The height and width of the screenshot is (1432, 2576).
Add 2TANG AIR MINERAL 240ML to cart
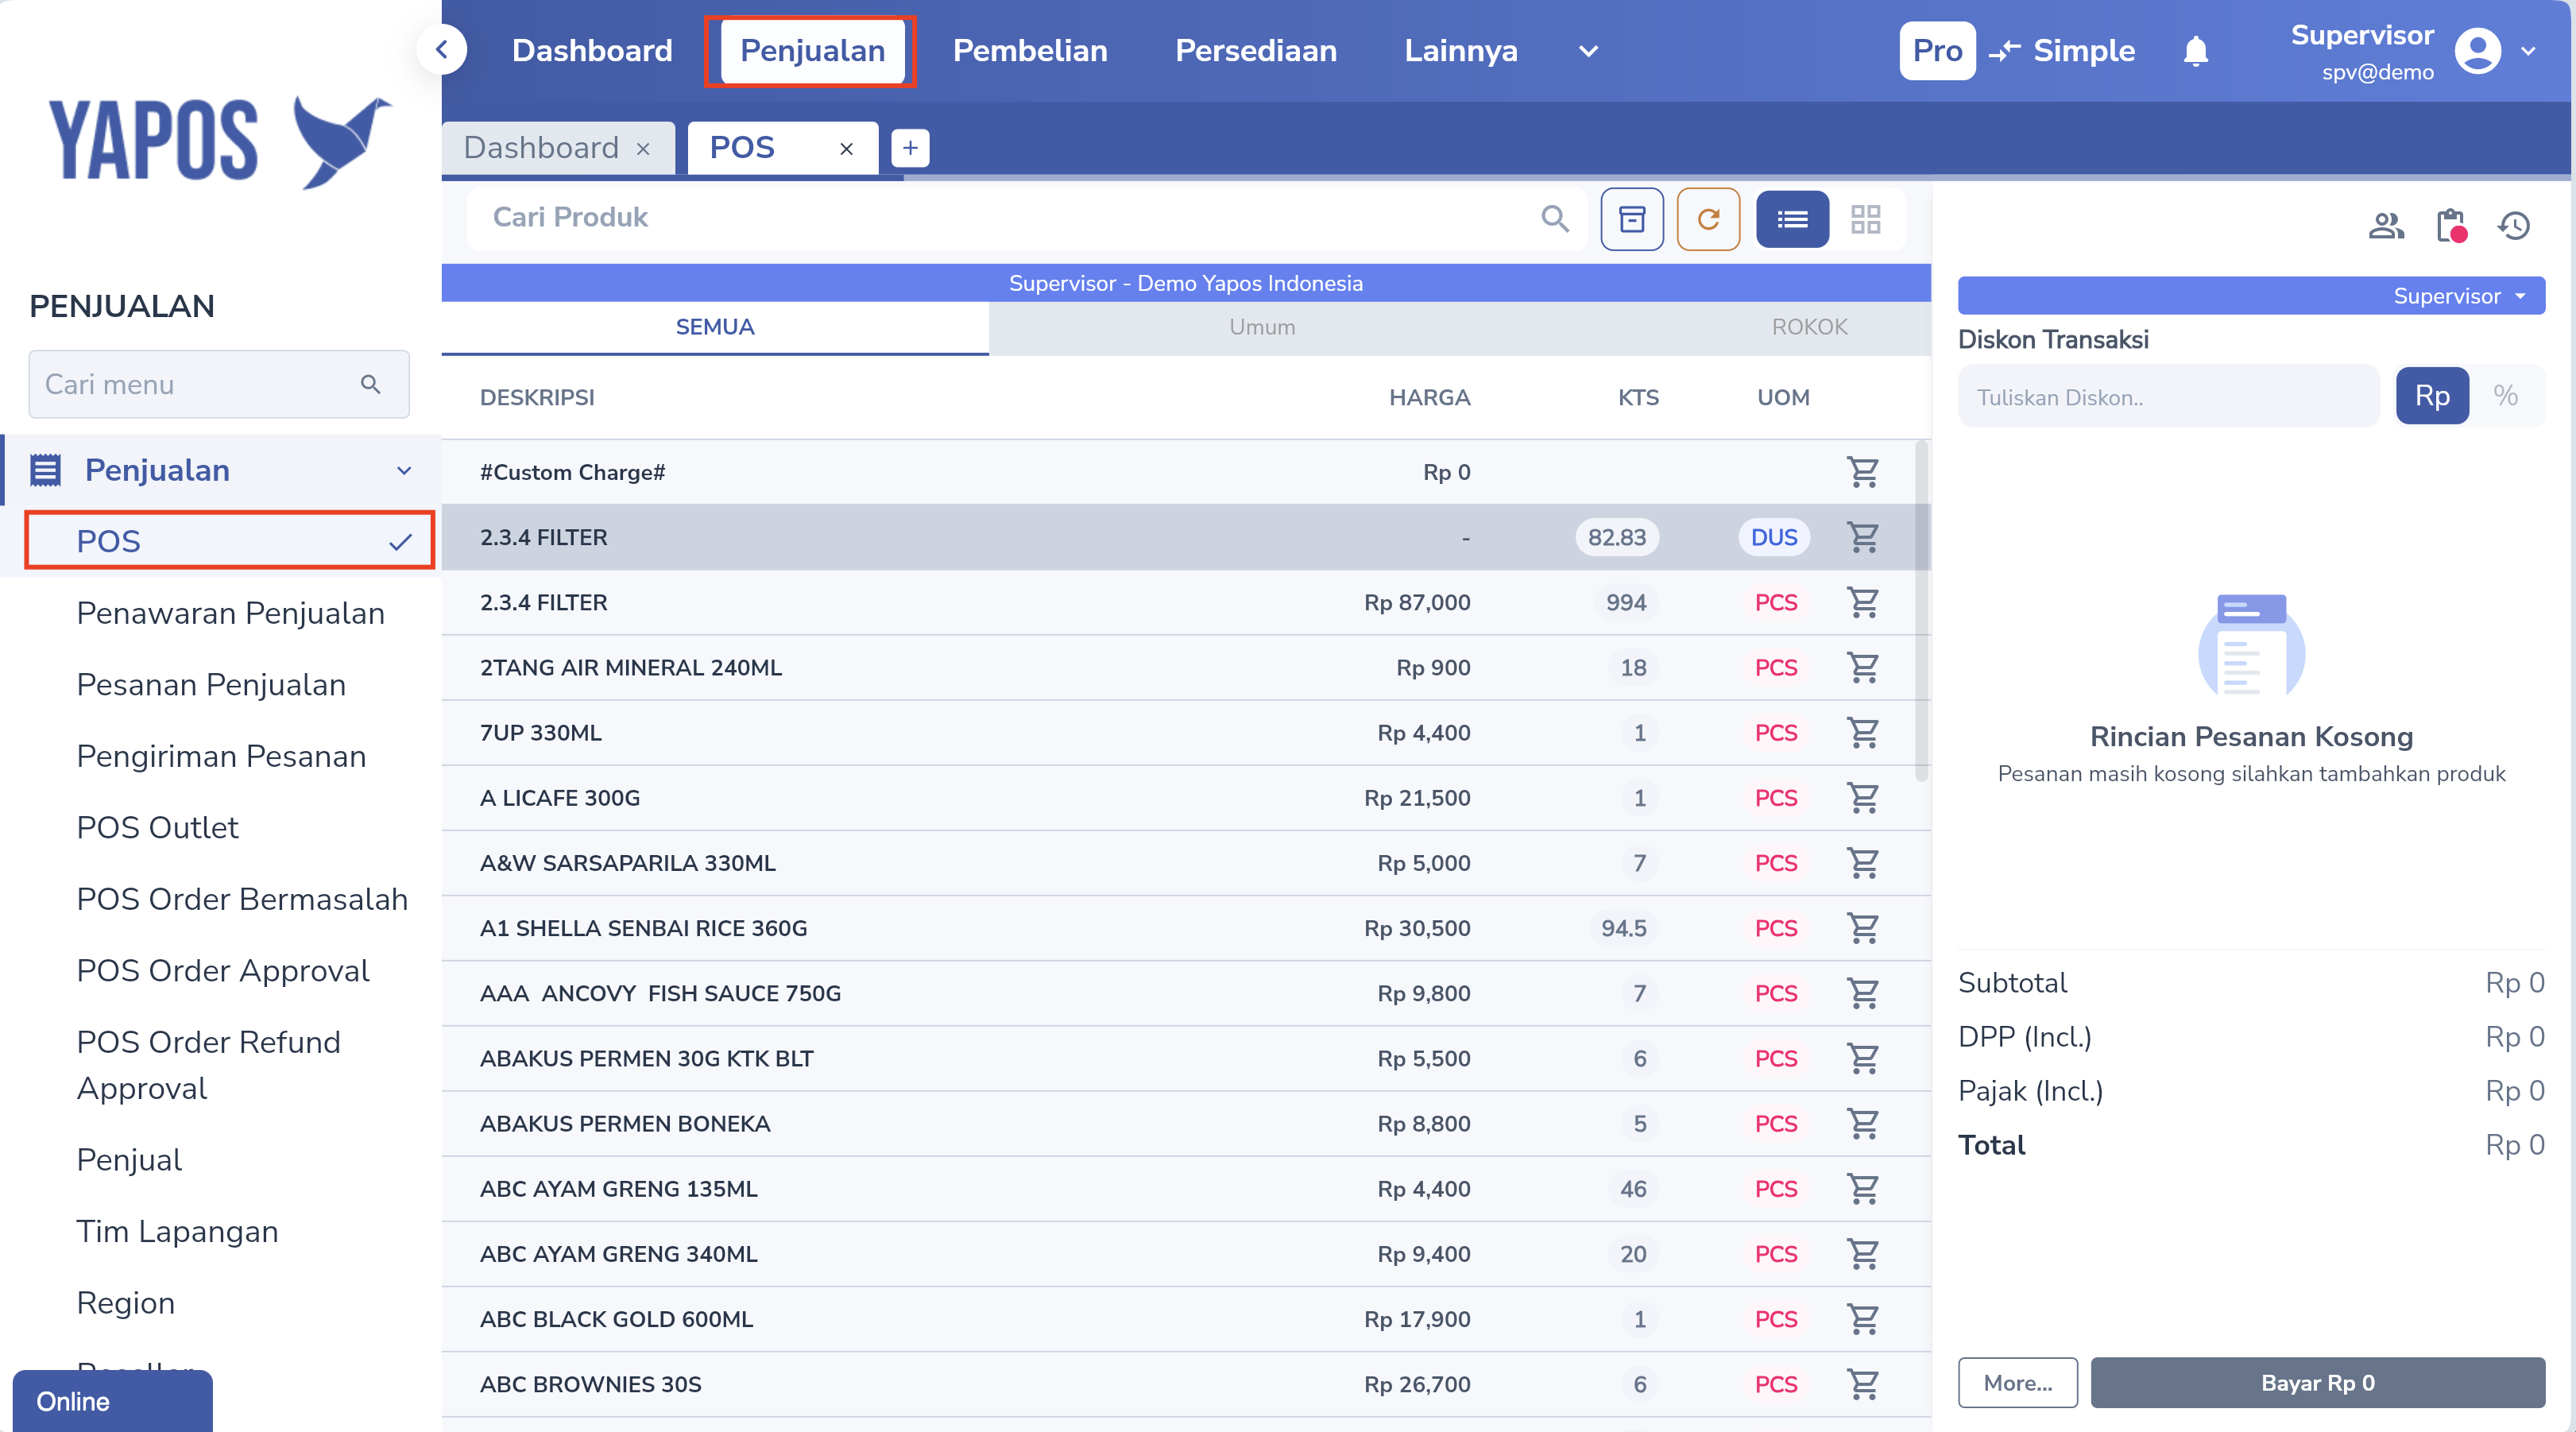(1862, 667)
